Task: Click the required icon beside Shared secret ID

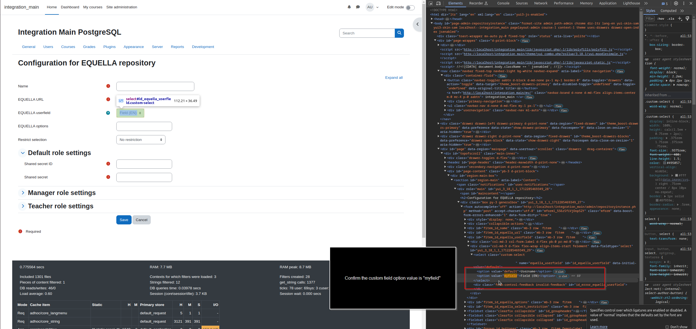Action: (x=108, y=164)
